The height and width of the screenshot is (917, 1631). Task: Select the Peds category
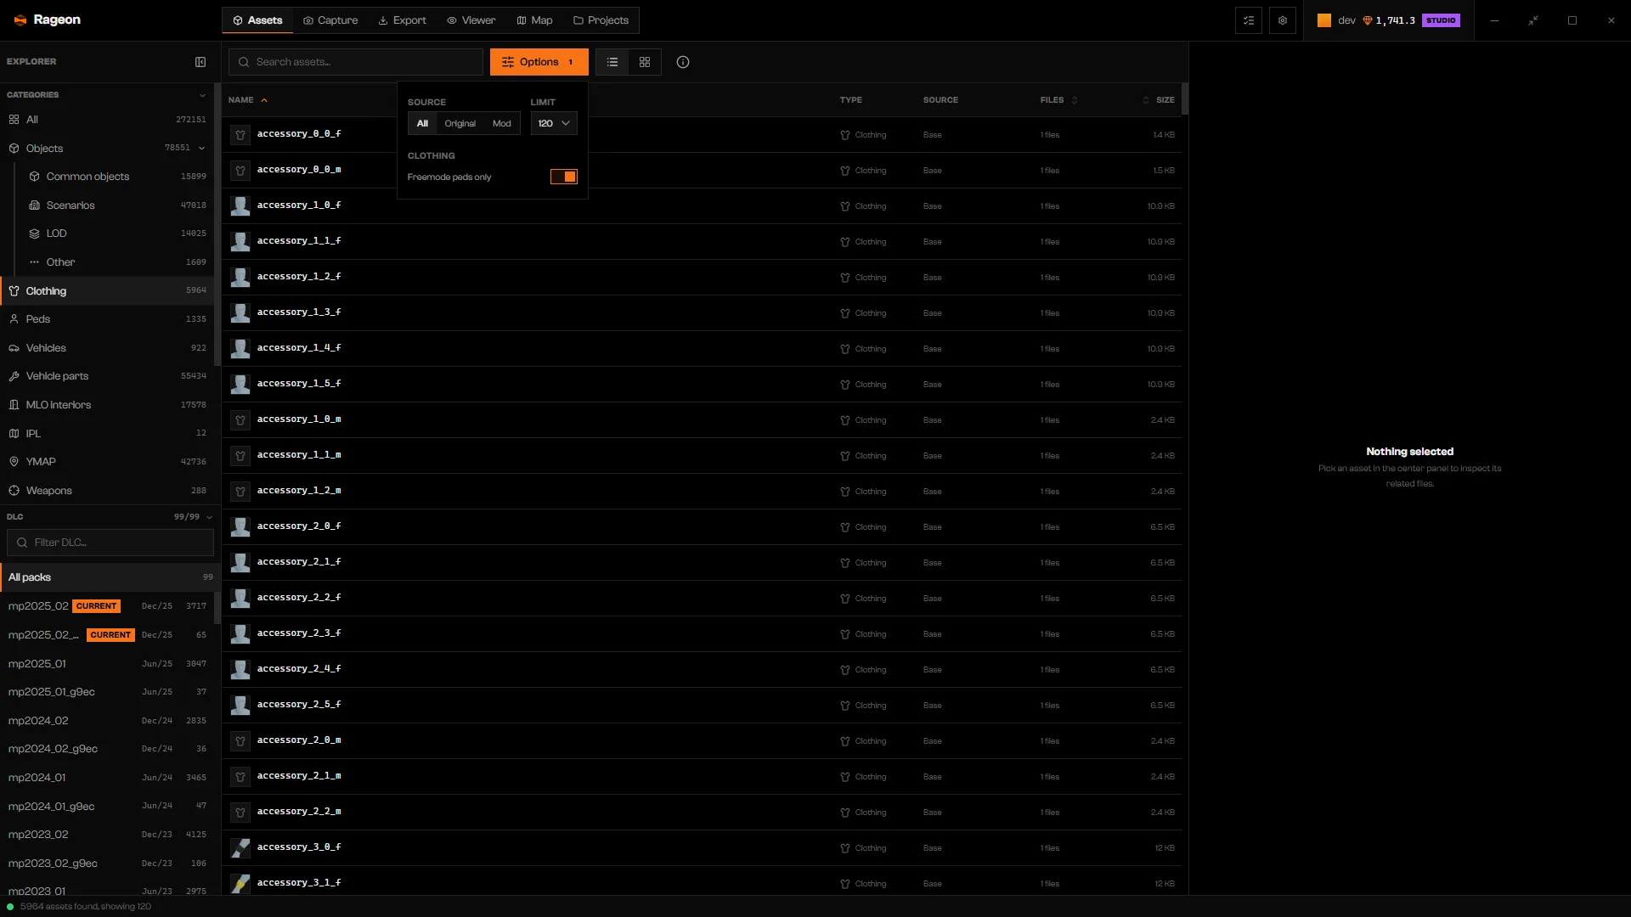(107, 319)
